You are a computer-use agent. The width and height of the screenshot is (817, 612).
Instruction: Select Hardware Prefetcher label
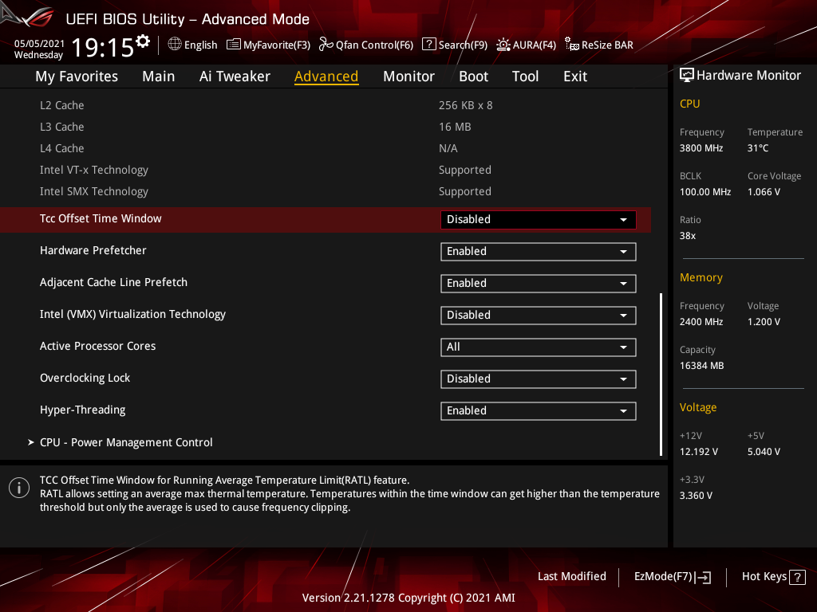93,250
